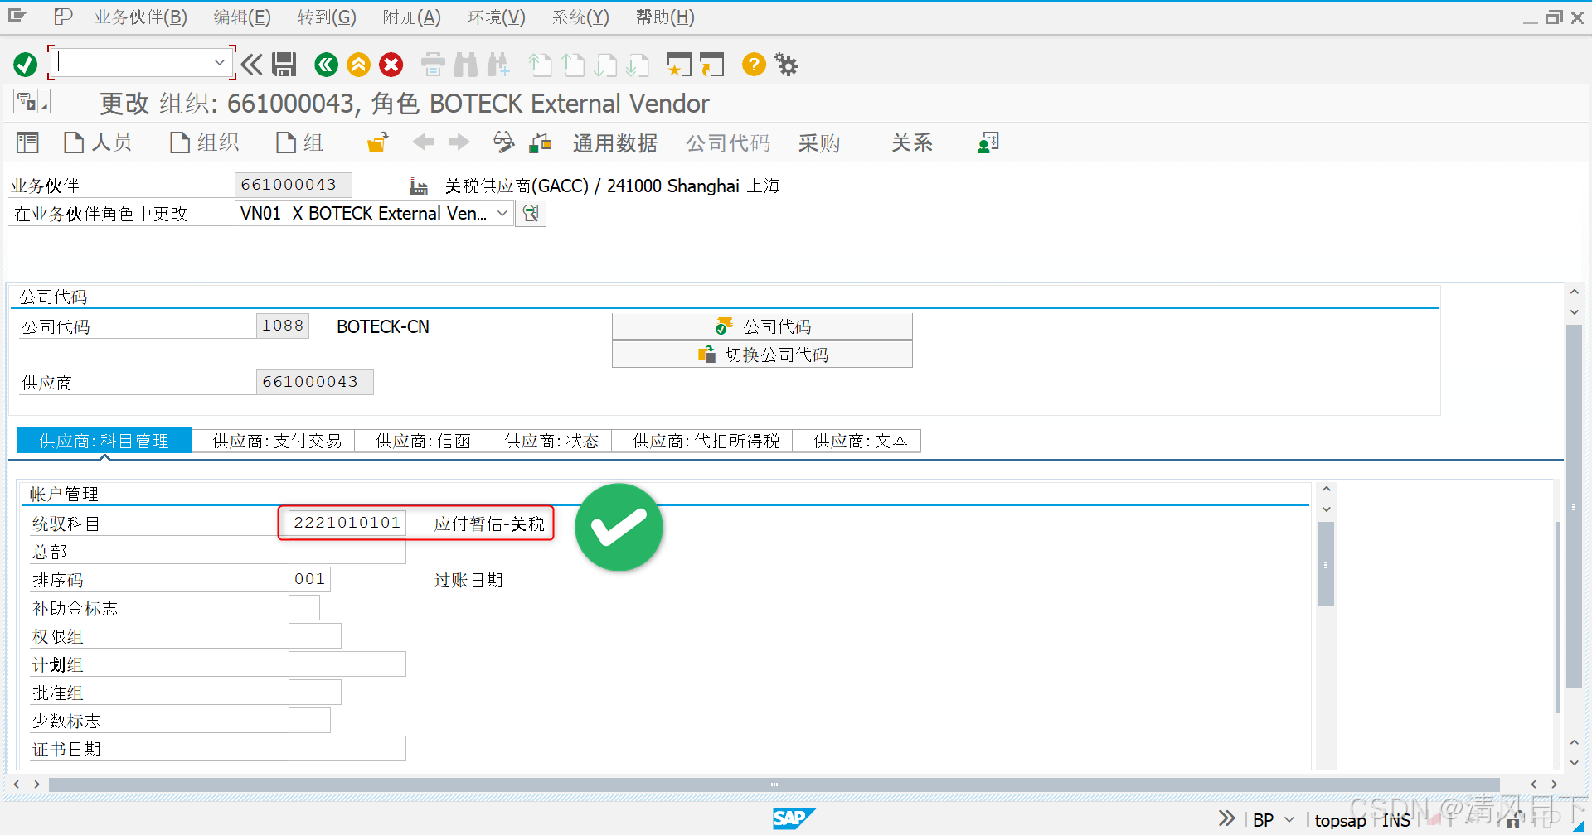1592x835 pixels.
Task: Click the 关系 toolbar button
Action: click(912, 142)
